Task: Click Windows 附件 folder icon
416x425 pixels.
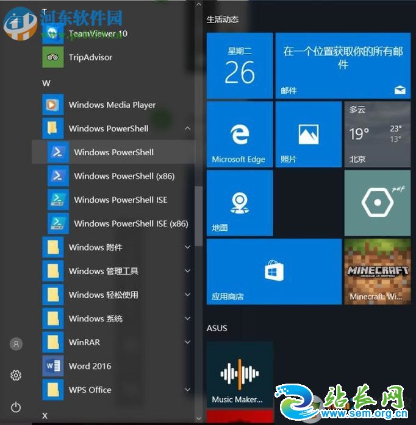Action: point(53,247)
